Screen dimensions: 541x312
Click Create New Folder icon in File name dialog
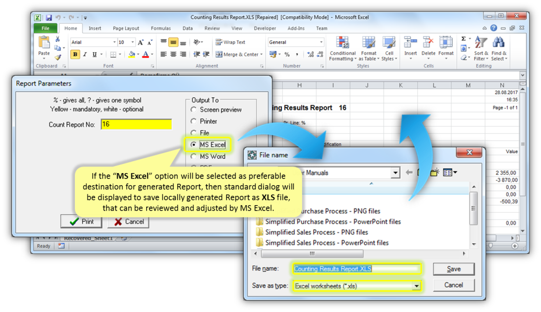point(434,173)
